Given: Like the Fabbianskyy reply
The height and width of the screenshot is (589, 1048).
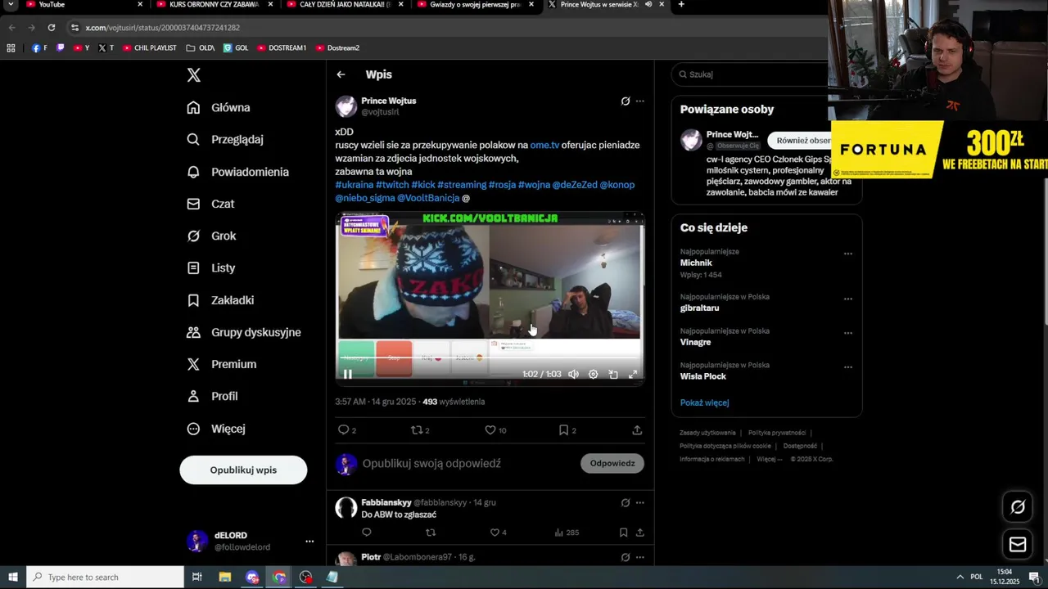Looking at the screenshot, I should tap(495, 533).
